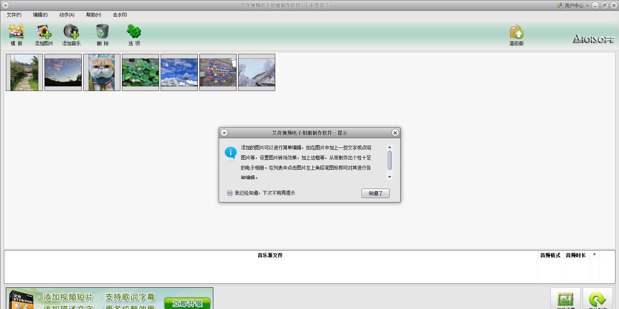Select the cat photo thumbnail
Viewport: 619px width, 309px height.
point(102,72)
